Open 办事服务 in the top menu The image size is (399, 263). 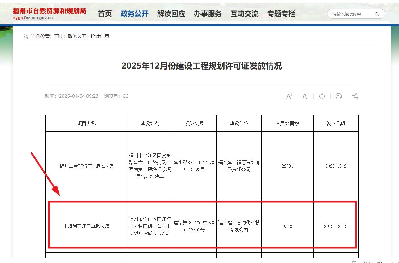point(208,14)
